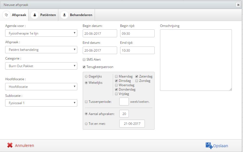Click the floppy disk Opslaan icon
The width and height of the screenshot is (243, 152).
209,145
